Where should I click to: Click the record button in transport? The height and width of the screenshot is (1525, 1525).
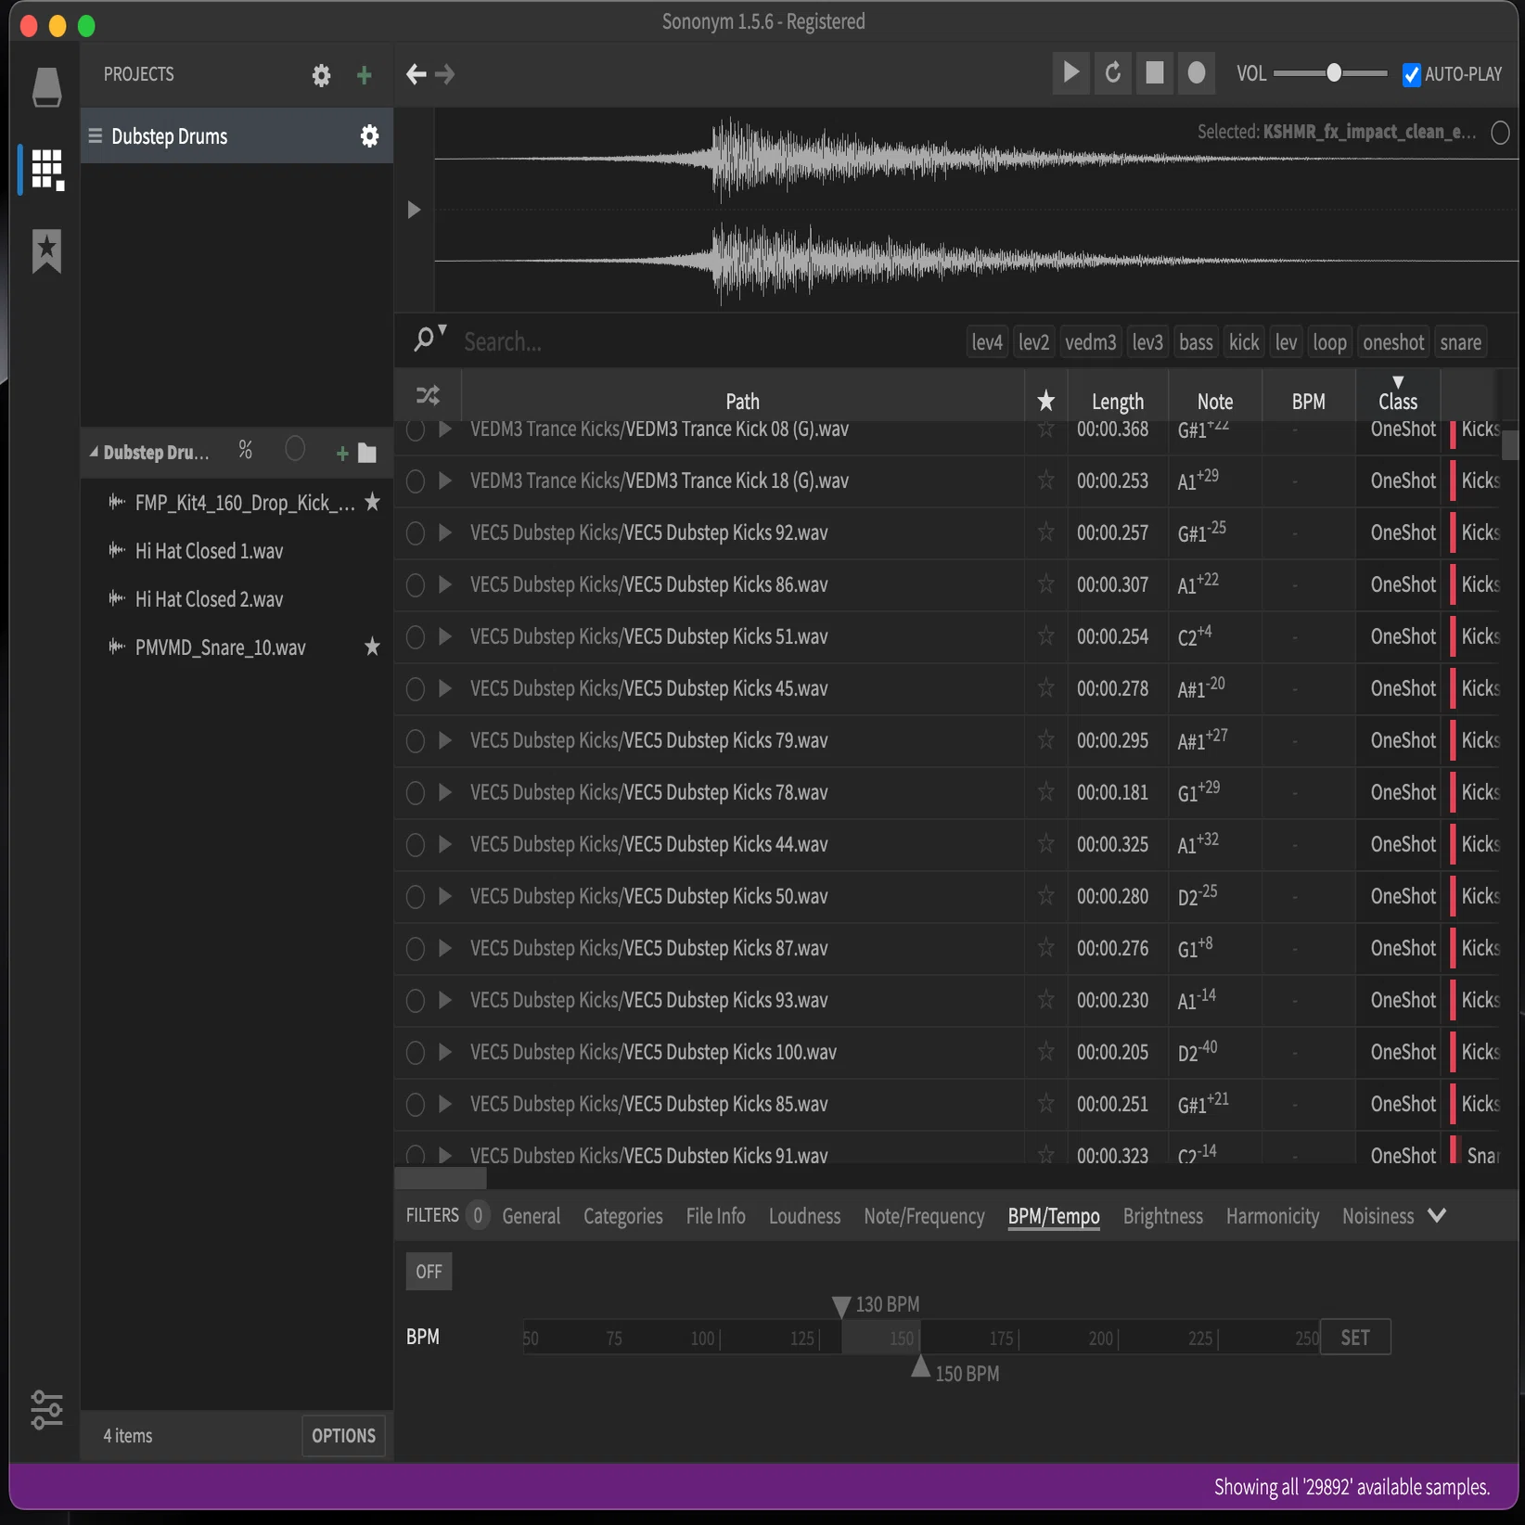coord(1197,73)
